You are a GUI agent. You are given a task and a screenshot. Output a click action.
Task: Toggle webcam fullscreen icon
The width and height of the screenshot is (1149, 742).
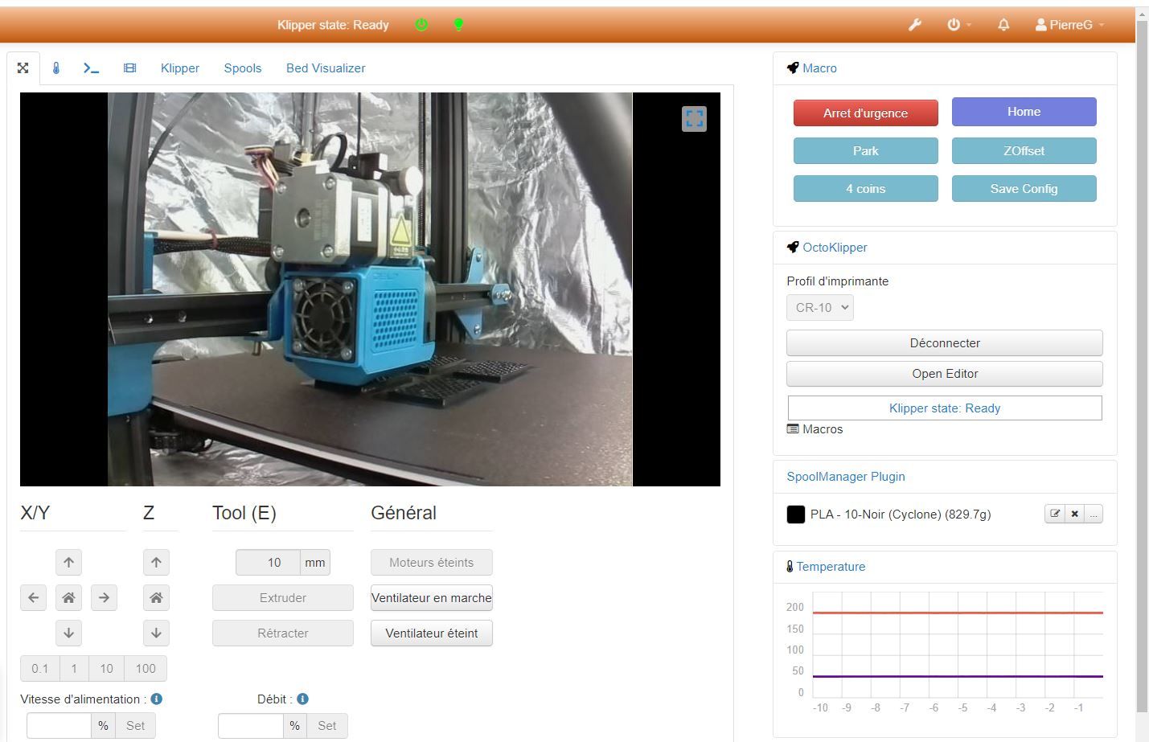pyautogui.click(x=694, y=119)
